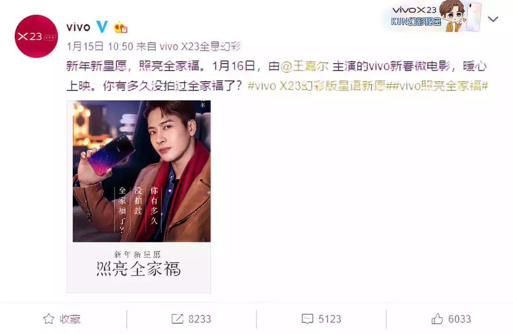
Task: Expand the post options chevron
Action: pyautogui.click(x=493, y=19)
